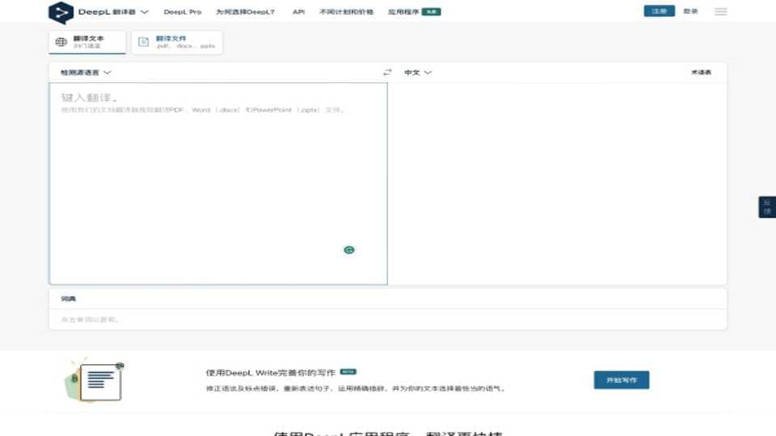Image resolution: width=776 pixels, height=436 pixels.
Task: Open the 应用程序 apps menu item
Action: 414,12
